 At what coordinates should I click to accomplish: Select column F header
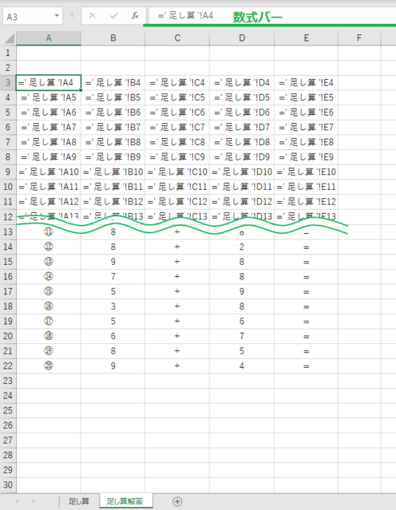click(x=359, y=38)
